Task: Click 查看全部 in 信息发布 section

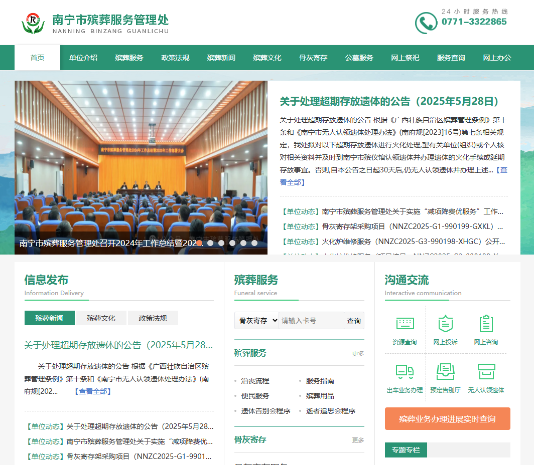Action: (93, 391)
